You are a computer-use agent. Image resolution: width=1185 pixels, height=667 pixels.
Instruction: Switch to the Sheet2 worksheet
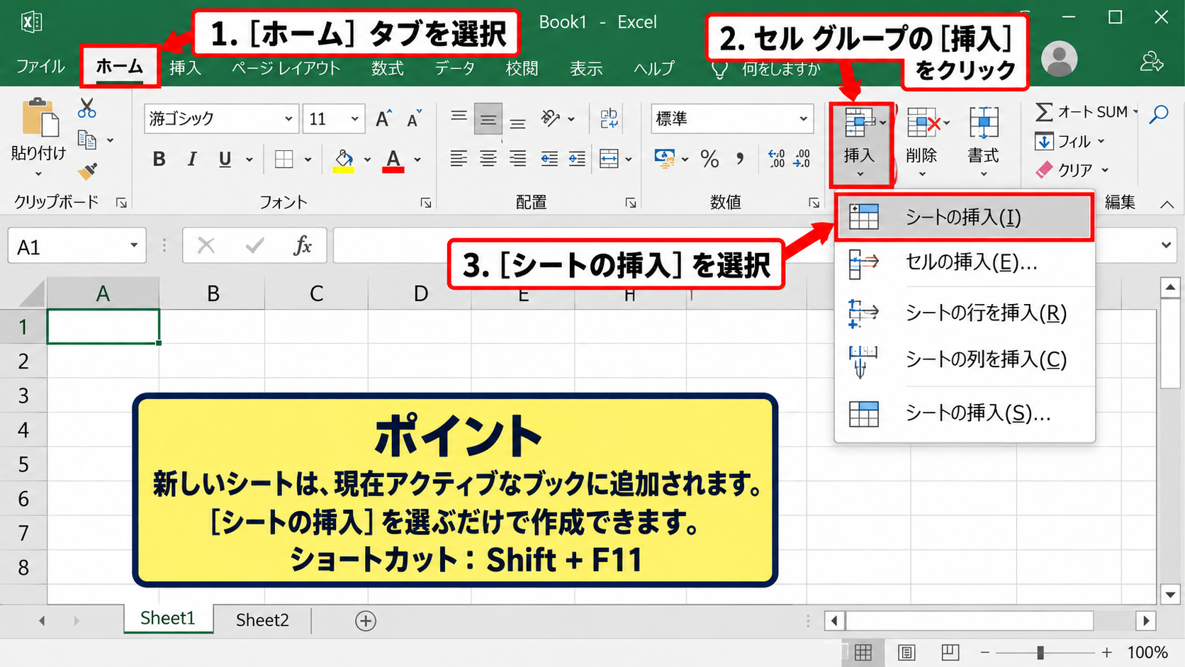pos(262,620)
